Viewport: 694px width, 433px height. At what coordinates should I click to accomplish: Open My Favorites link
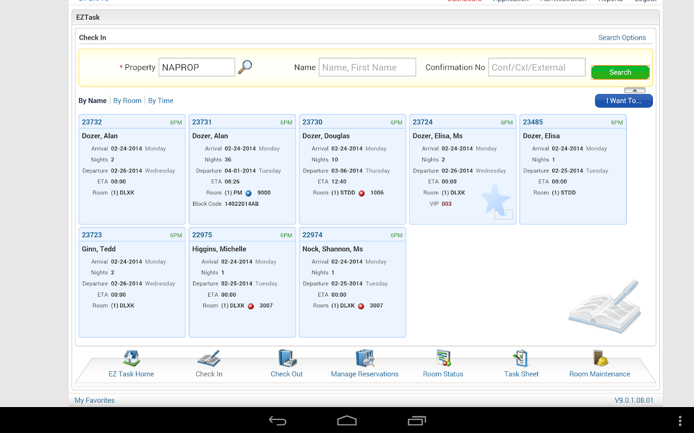94,401
